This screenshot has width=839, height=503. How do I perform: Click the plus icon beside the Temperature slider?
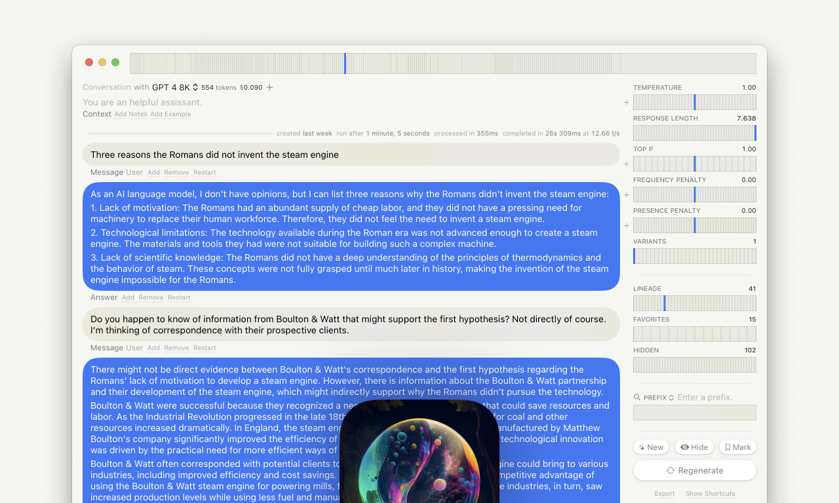pyautogui.click(x=627, y=102)
